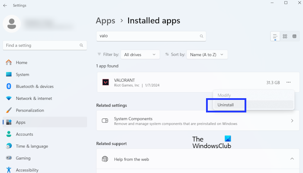303x173 pixels.
Task: Open System Components chevron arrow
Action: 292,121
